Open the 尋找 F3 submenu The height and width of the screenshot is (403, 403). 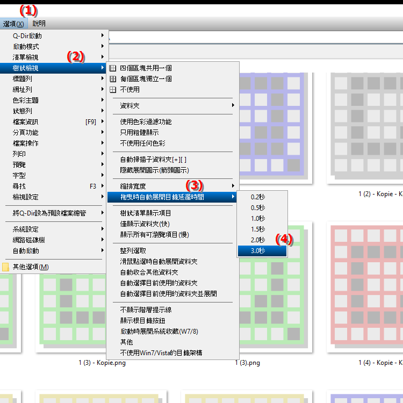click(53, 186)
